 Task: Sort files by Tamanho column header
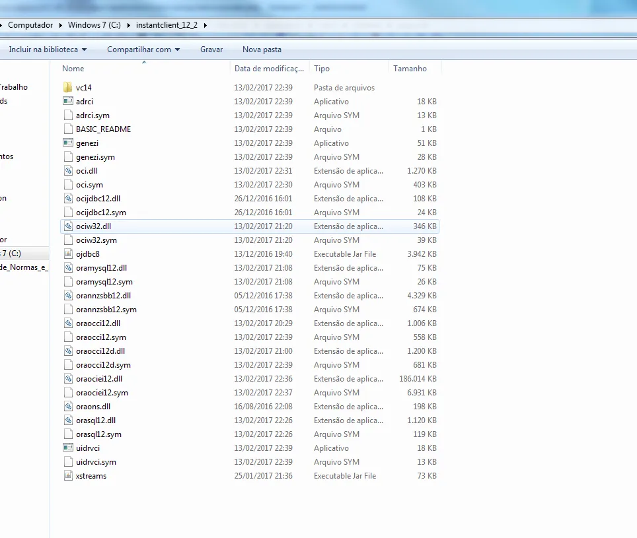pos(415,69)
